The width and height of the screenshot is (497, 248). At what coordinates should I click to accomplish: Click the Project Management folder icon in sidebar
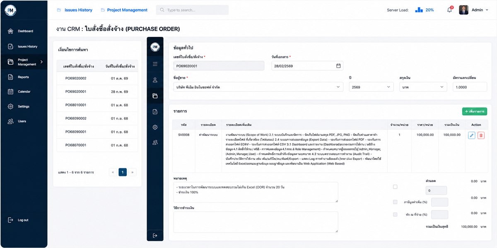(x=11, y=62)
